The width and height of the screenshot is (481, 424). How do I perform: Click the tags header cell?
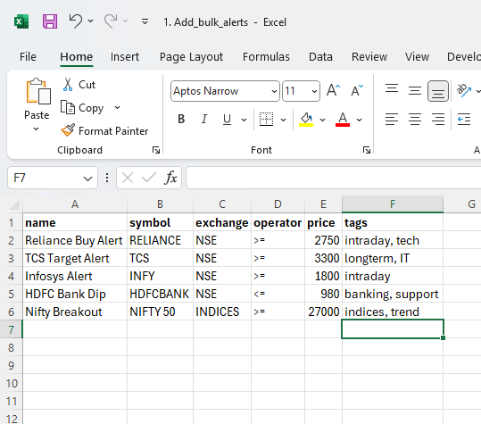point(393,222)
